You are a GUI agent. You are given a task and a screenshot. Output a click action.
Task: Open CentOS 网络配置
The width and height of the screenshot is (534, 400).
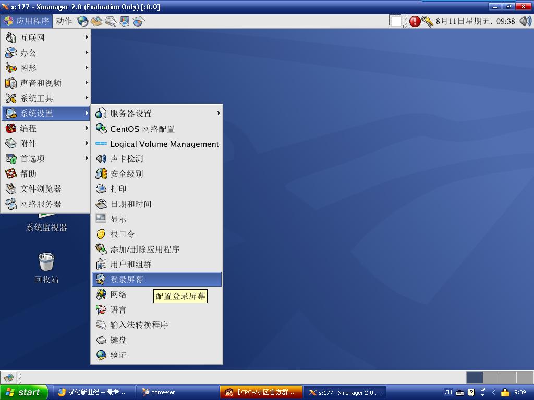pos(157,129)
